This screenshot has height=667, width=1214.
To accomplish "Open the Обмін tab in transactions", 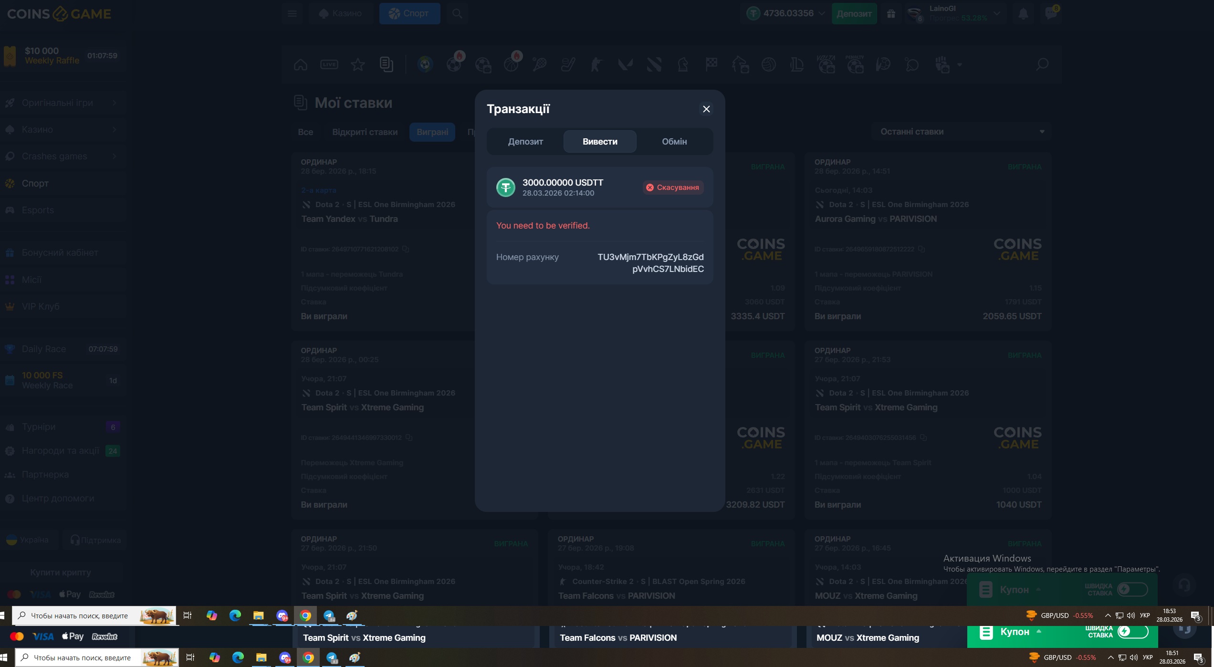I will coord(674,142).
